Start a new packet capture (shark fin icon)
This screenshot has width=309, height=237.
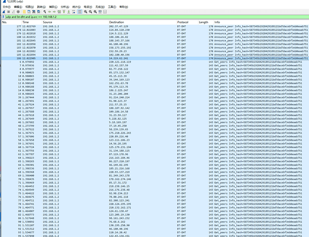point(4,12)
